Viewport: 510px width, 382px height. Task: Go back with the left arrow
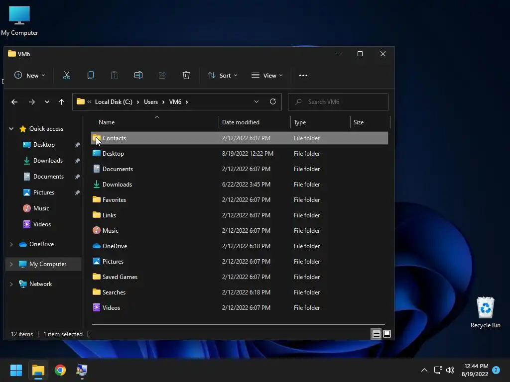click(14, 102)
